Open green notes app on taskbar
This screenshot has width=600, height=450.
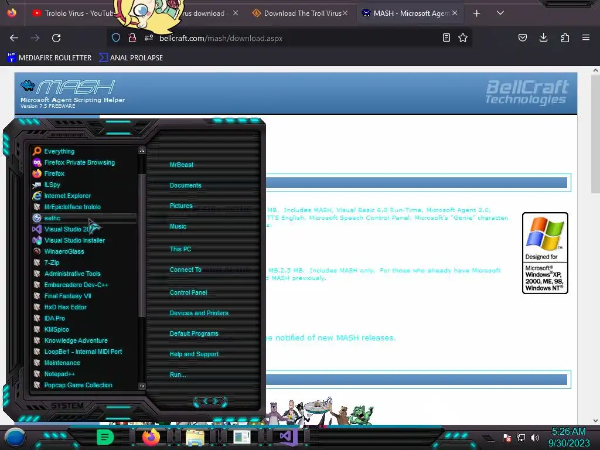pos(105,437)
